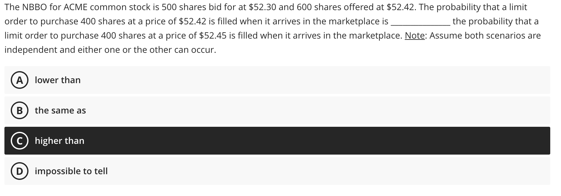Select answer option A circle
This screenshot has width=561, height=196.
pos(19,80)
